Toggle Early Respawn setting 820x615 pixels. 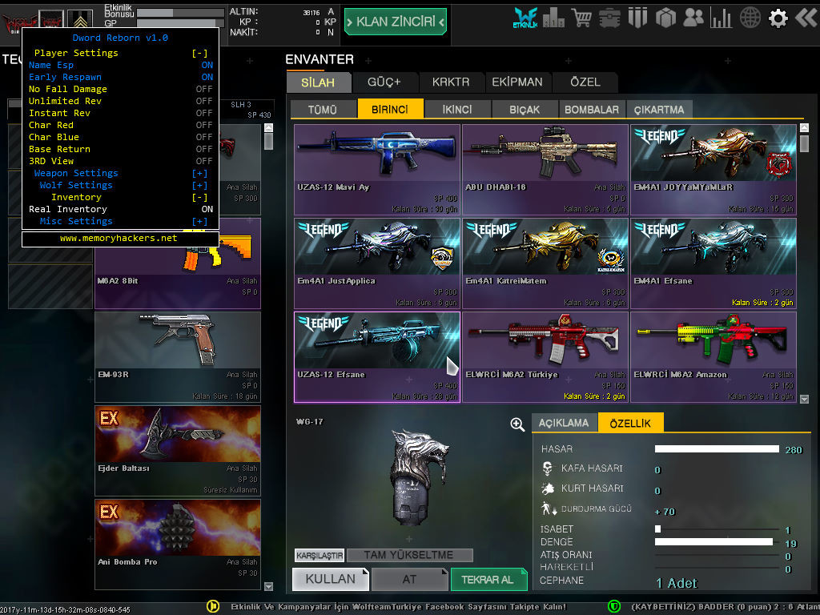pos(120,77)
